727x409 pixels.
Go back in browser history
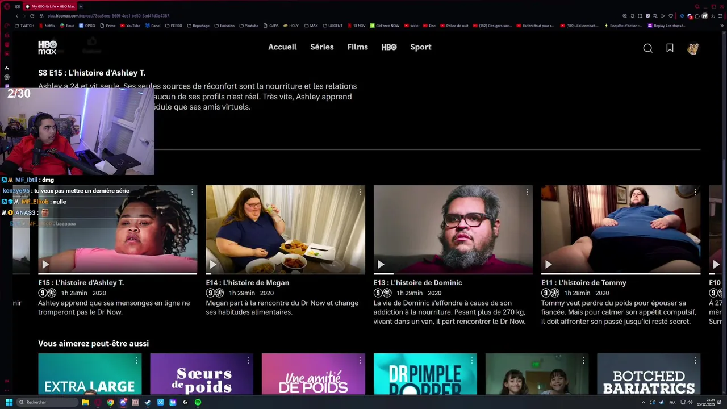(x=17, y=16)
